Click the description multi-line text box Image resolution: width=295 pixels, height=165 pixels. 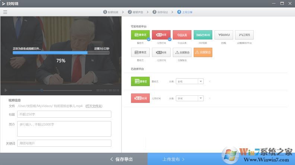pyautogui.click(x=64, y=129)
